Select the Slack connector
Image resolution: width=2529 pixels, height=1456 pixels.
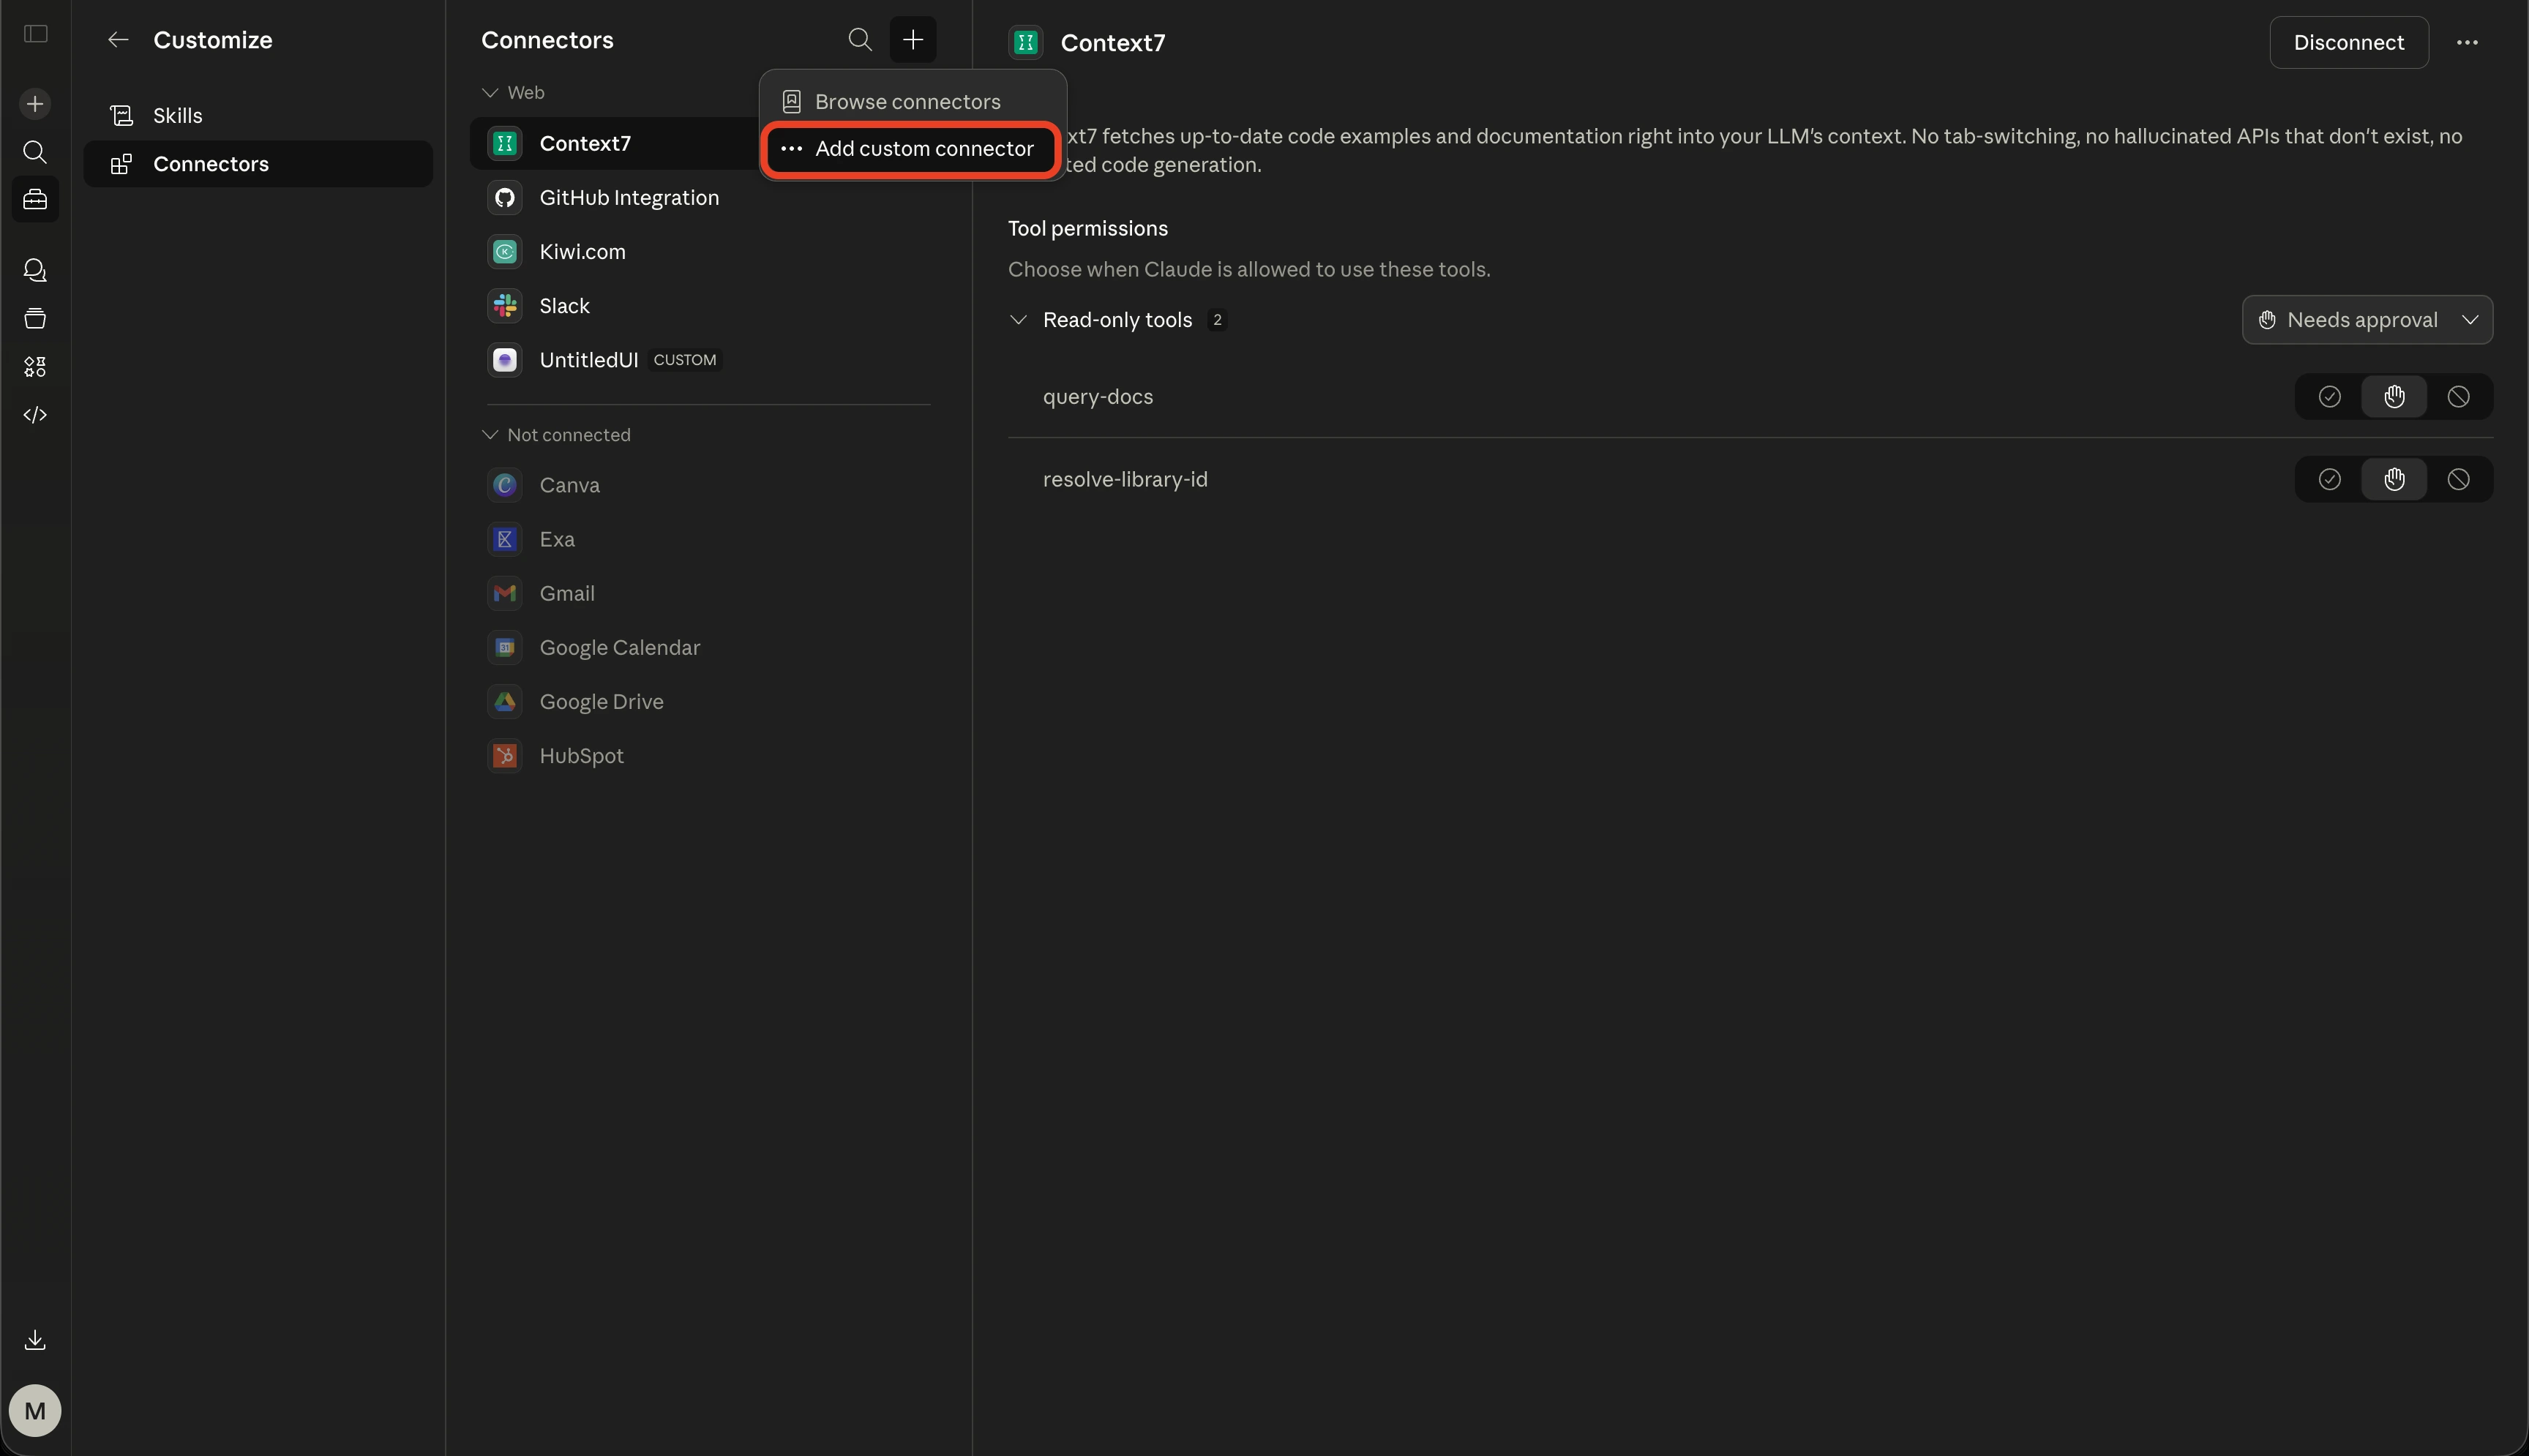tap(563, 306)
